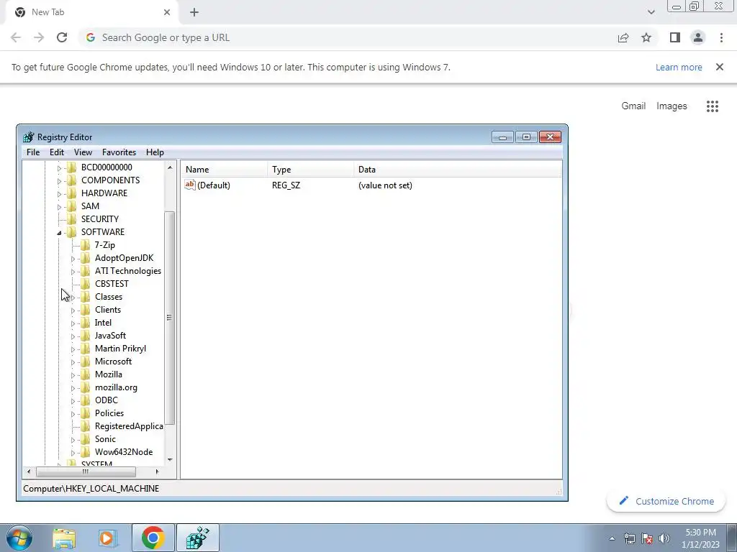
Task: Select the 7-Zip folder icon
Action: (85, 244)
